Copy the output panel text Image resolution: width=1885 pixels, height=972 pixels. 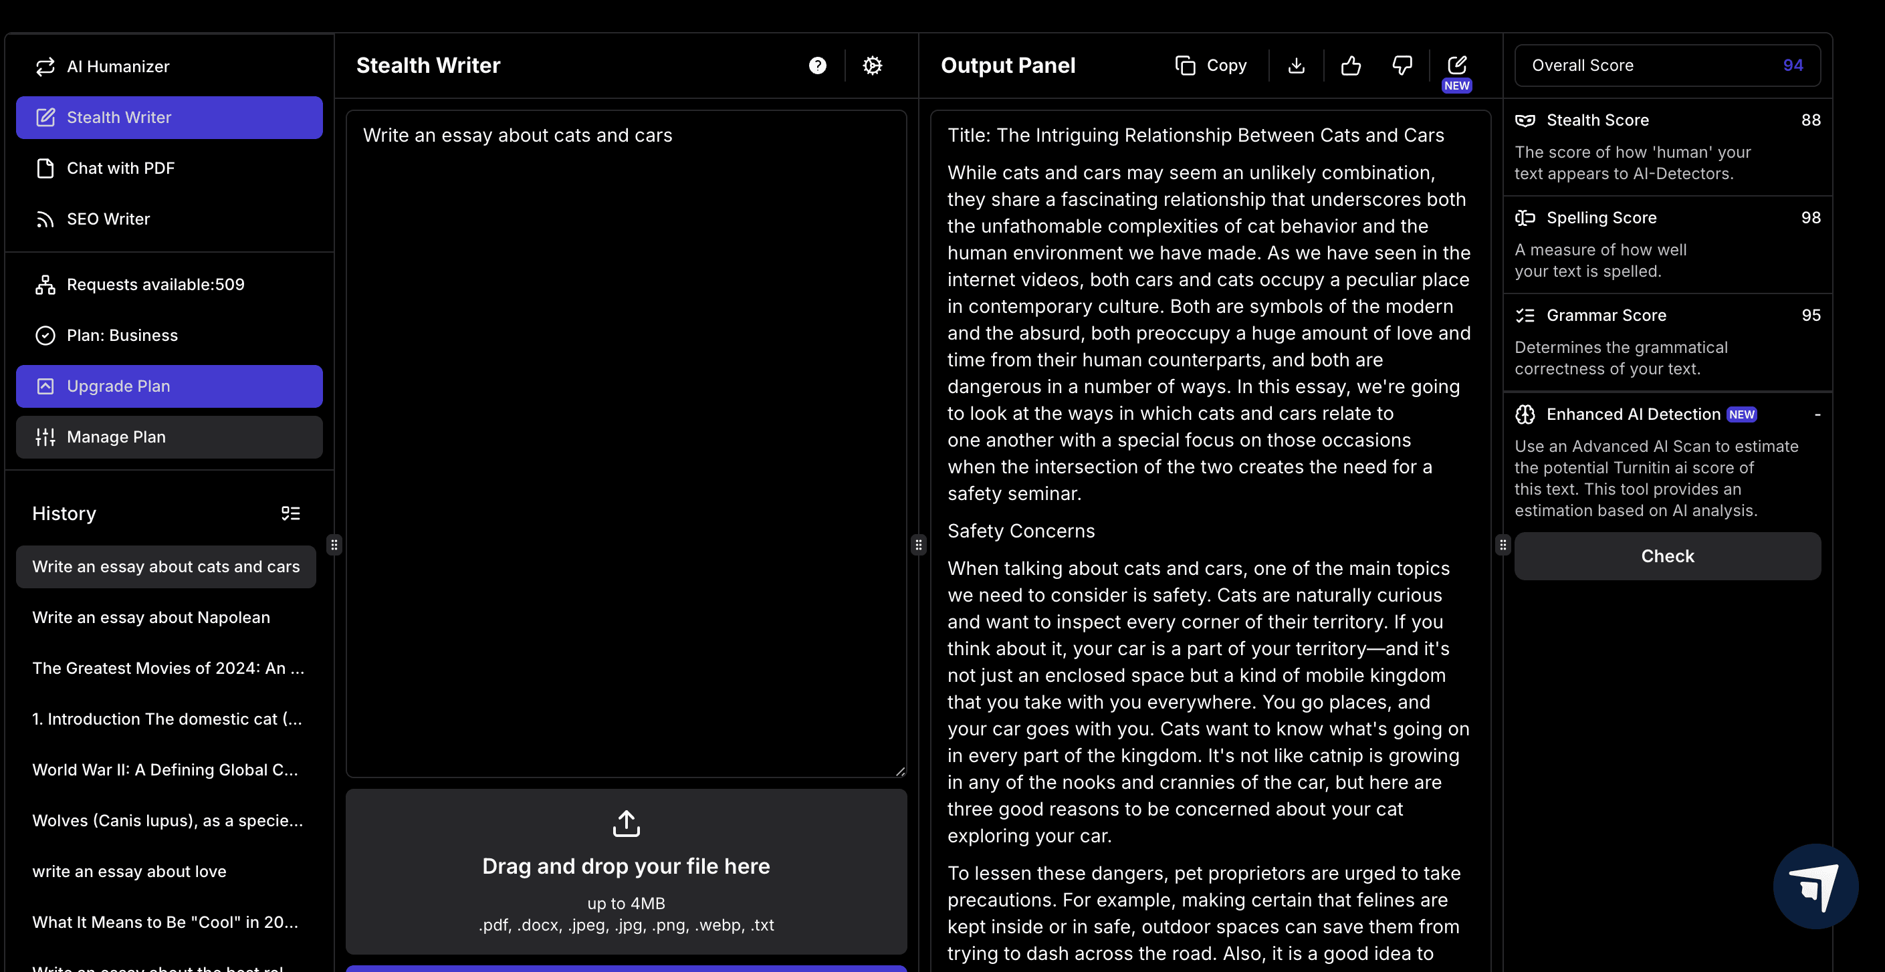click(x=1211, y=66)
